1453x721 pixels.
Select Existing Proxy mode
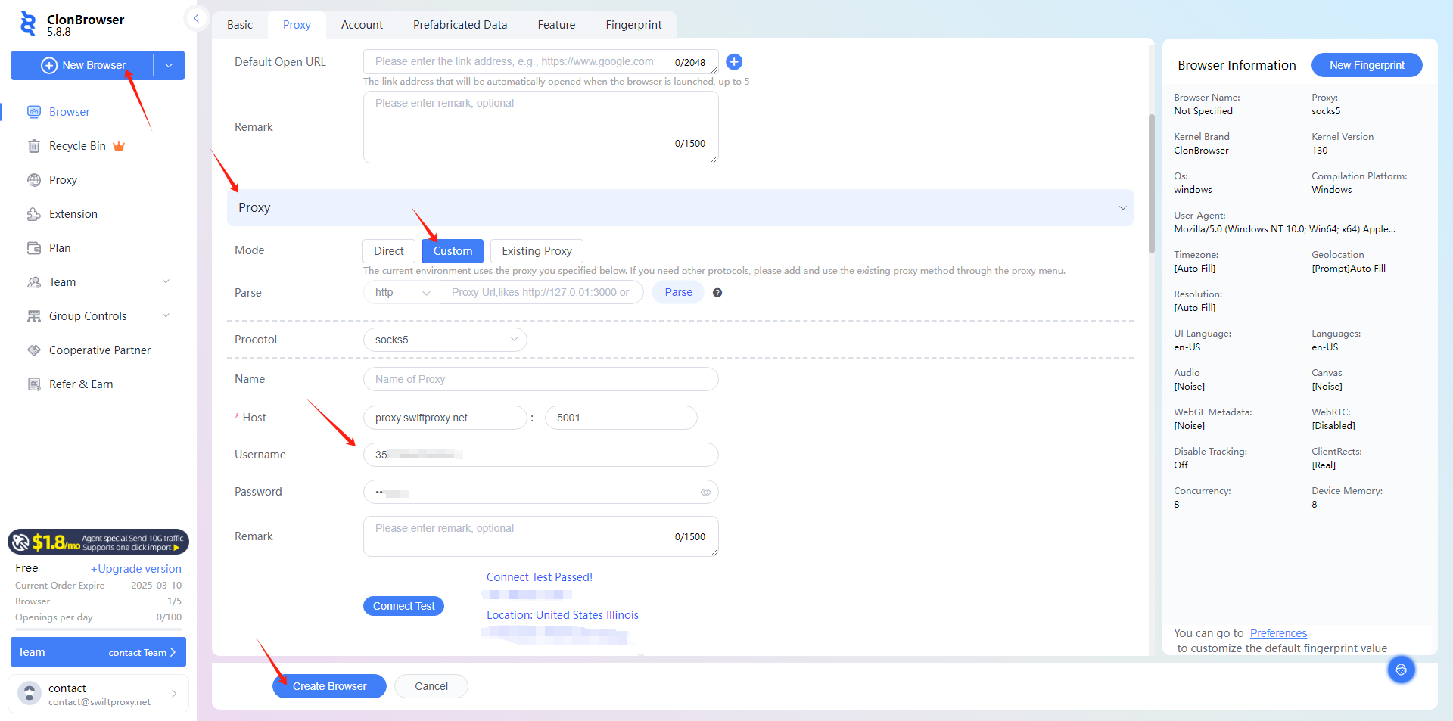(x=537, y=251)
